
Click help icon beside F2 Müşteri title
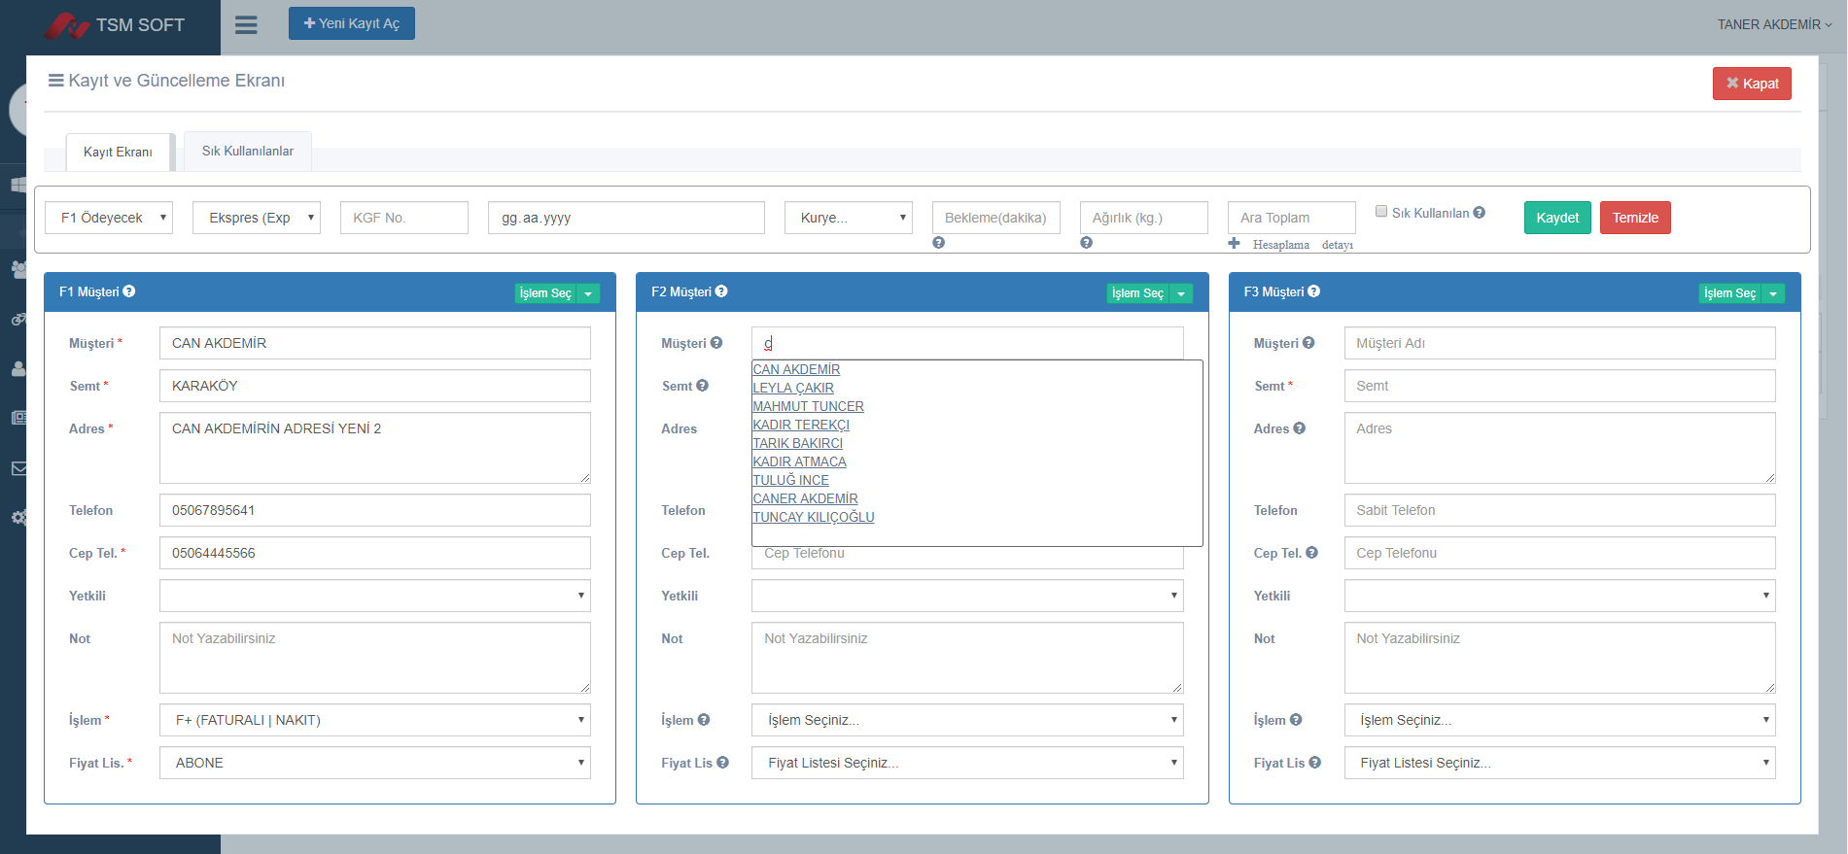click(x=721, y=291)
